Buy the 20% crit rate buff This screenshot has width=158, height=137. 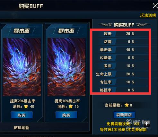22,115
